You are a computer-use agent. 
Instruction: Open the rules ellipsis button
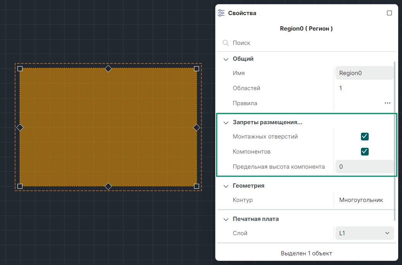(387, 103)
